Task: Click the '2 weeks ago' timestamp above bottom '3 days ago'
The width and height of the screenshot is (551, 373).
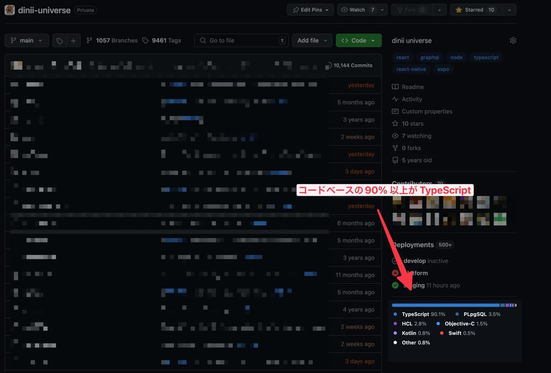Action: (358, 344)
